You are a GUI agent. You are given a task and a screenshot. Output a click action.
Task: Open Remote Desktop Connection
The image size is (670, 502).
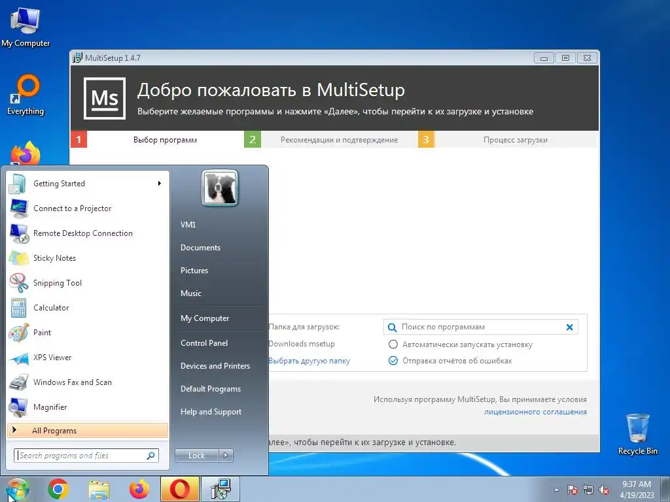[x=87, y=233]
